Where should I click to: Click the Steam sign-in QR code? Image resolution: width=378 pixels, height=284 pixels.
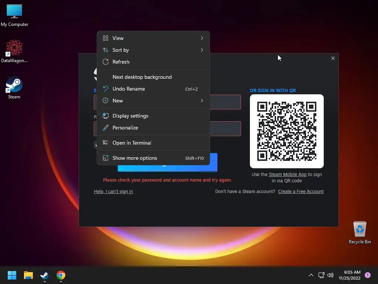[x=286, y=131]
